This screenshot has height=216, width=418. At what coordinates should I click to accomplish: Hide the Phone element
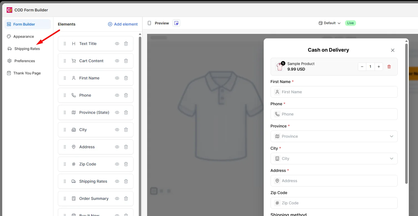[x=117, y=95]
